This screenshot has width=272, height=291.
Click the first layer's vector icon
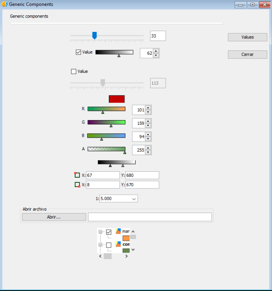click(118, 231)
